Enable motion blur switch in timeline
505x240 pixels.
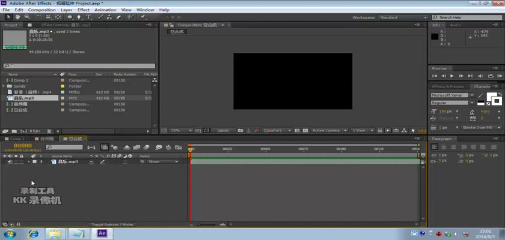coord(146,148)
